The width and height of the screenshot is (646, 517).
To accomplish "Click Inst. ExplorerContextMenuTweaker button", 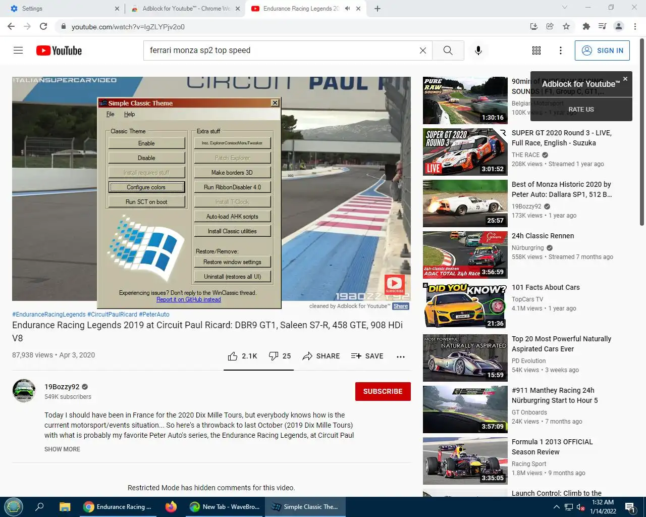I will point(232,143).
